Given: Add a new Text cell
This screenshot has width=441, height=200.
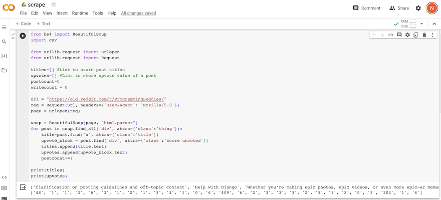Looking at the screenshot, I should tap(43, 24).
